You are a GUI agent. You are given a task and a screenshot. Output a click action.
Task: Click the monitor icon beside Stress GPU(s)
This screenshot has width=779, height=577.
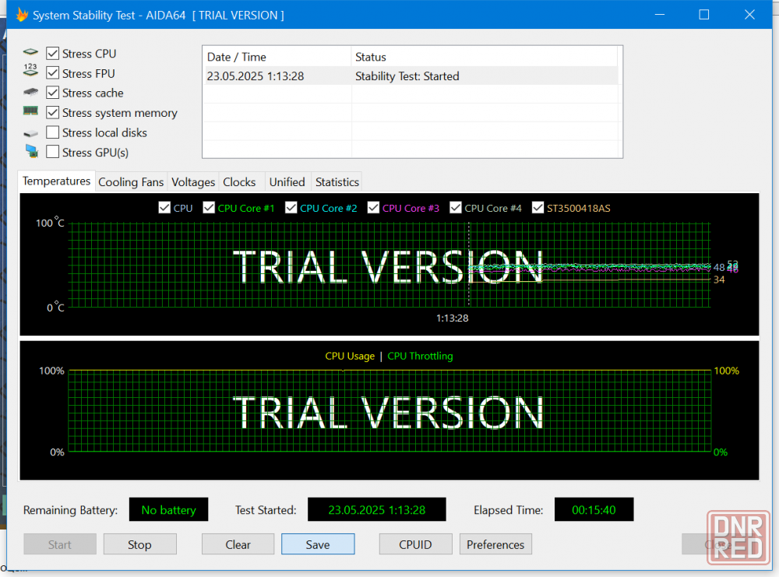click(30, 152)
